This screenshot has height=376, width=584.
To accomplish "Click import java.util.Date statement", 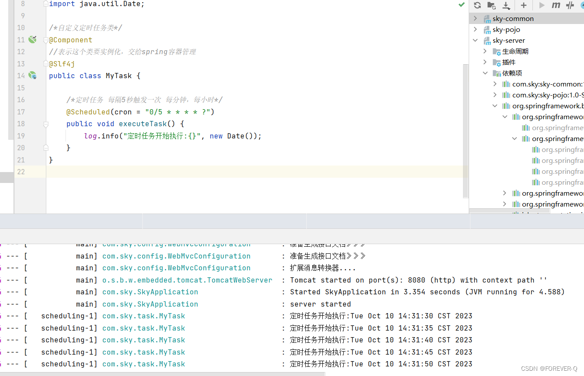I will [97, 4].
